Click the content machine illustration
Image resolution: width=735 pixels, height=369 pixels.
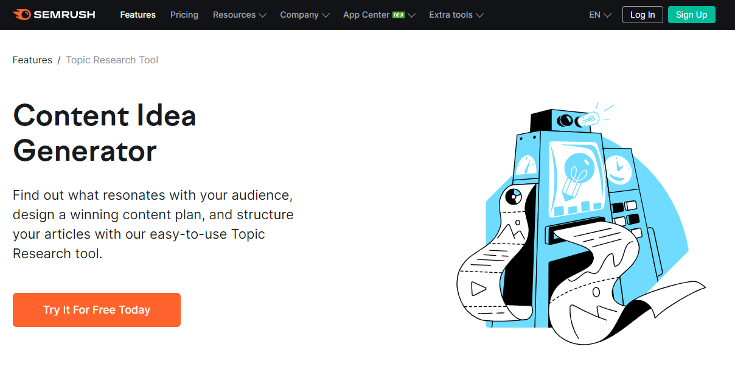tap(581, 223)
